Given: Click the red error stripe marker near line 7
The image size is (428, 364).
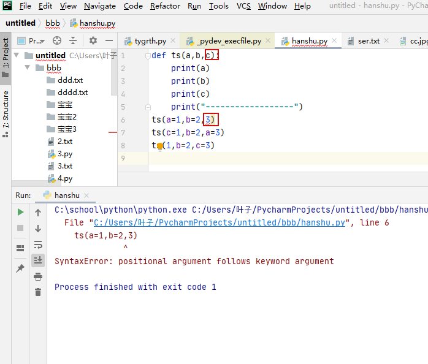Looking at the screenshot, I should [112, 132].
